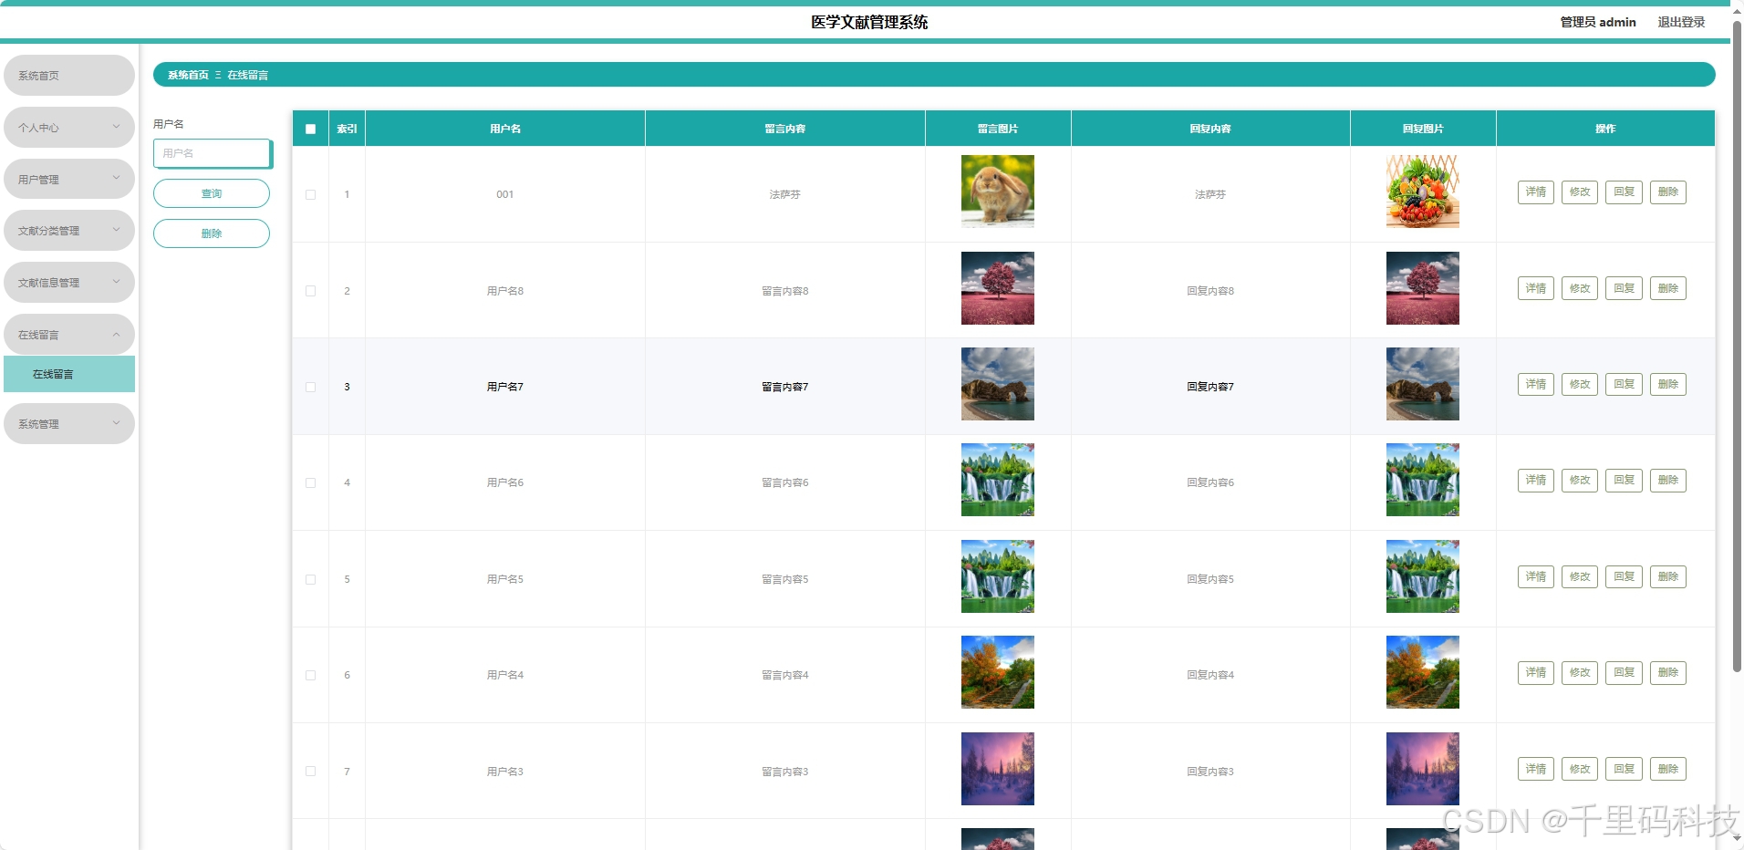Tick the checkbox for 用户名5 row
Screen dimensions: 1744x850
[310, 579]
